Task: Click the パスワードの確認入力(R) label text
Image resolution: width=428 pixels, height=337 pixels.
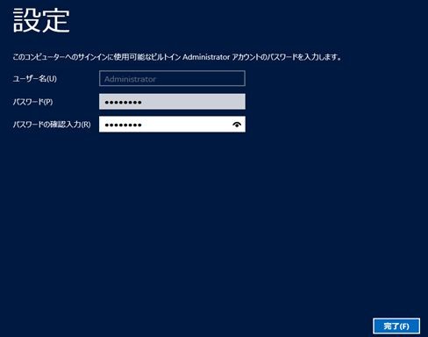Action: pos(52,125)
